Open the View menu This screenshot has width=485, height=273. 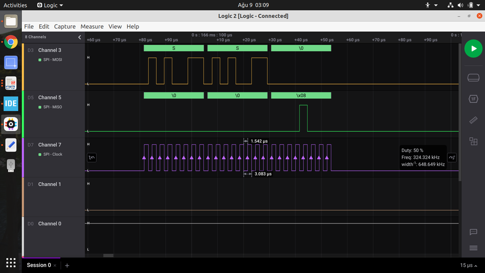click(115, 27)
